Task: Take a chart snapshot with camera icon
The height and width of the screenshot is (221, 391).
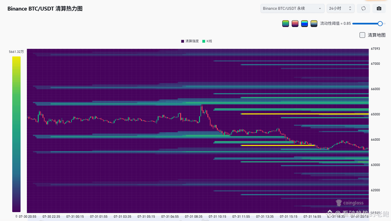Action: [379, 8]
